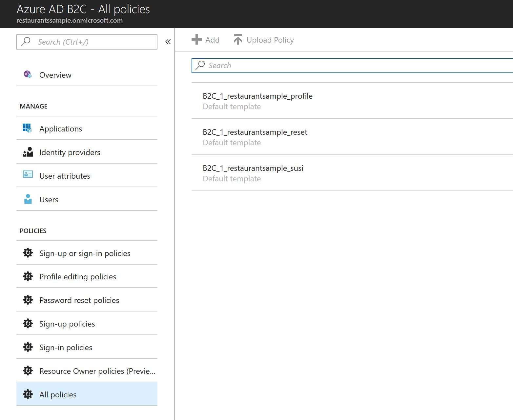
Task: Click the Sign-up or sign-in policies gear icon
Action: (x=28, y=253)
